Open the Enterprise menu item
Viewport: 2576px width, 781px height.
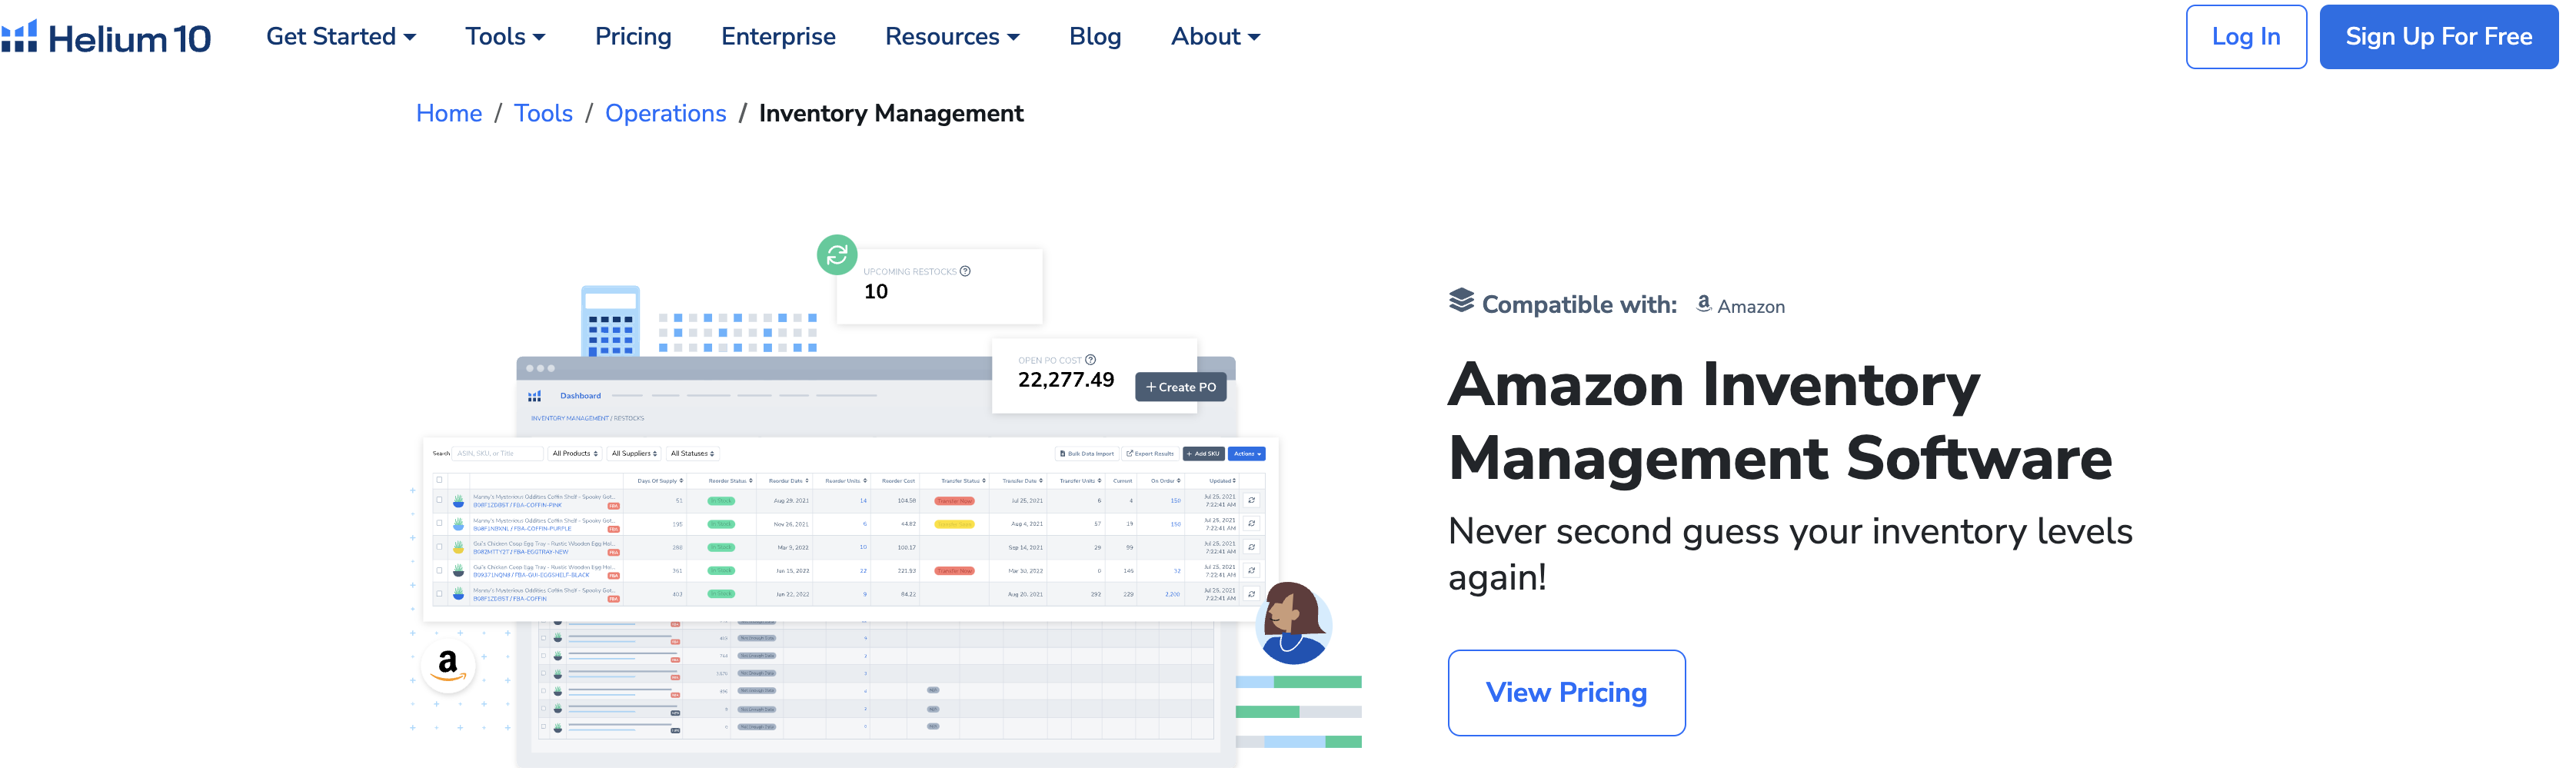click(778, 37)
